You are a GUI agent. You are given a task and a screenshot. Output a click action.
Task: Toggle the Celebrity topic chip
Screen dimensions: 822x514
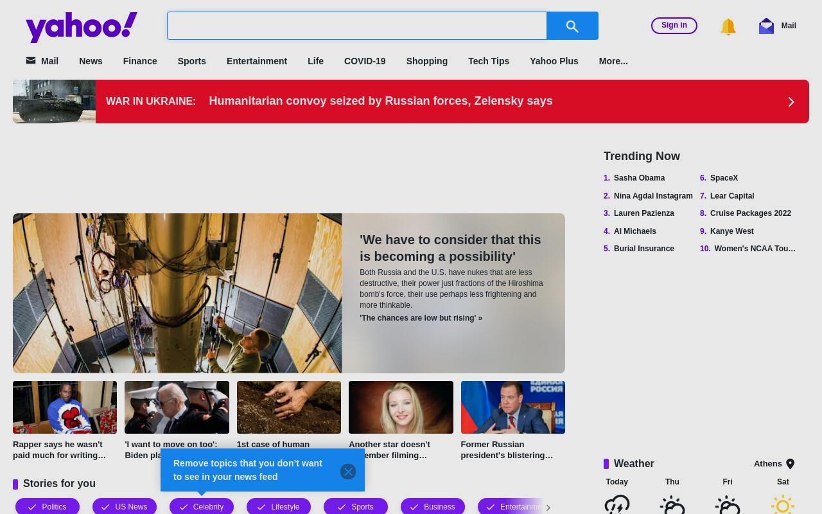pos(202,507)
